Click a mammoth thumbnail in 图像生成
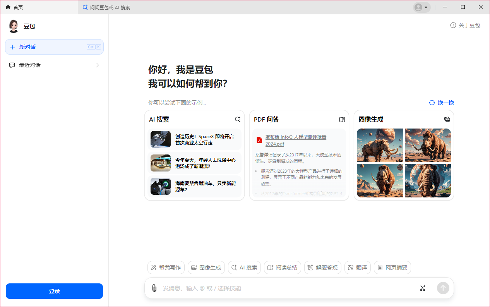 (x=380, y=145)
